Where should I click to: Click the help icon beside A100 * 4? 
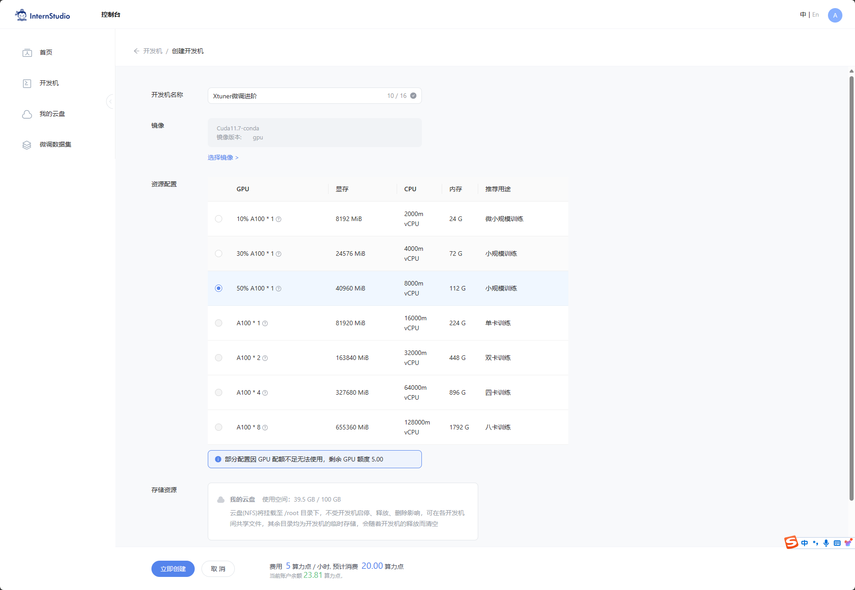[265, 393]
